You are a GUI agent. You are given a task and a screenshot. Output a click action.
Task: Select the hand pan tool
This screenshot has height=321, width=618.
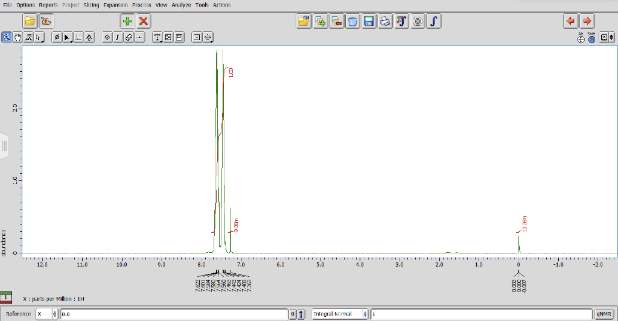click(18, 37)
